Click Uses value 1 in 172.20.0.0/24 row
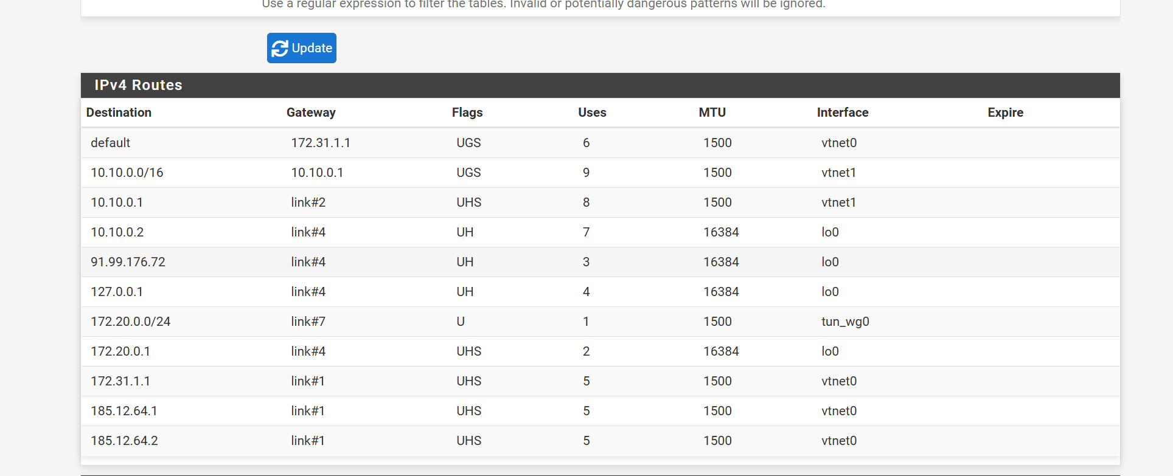Viewport: 1173px width, 476px height. pyautogui.click(x=586, y=322)
